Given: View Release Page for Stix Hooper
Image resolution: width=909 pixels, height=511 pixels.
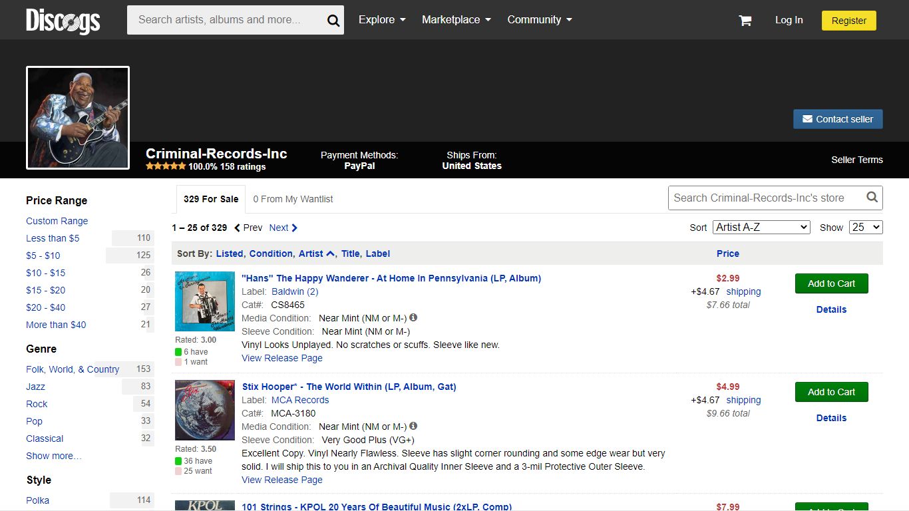Looking at the screenshot, I should coord(282,480).
